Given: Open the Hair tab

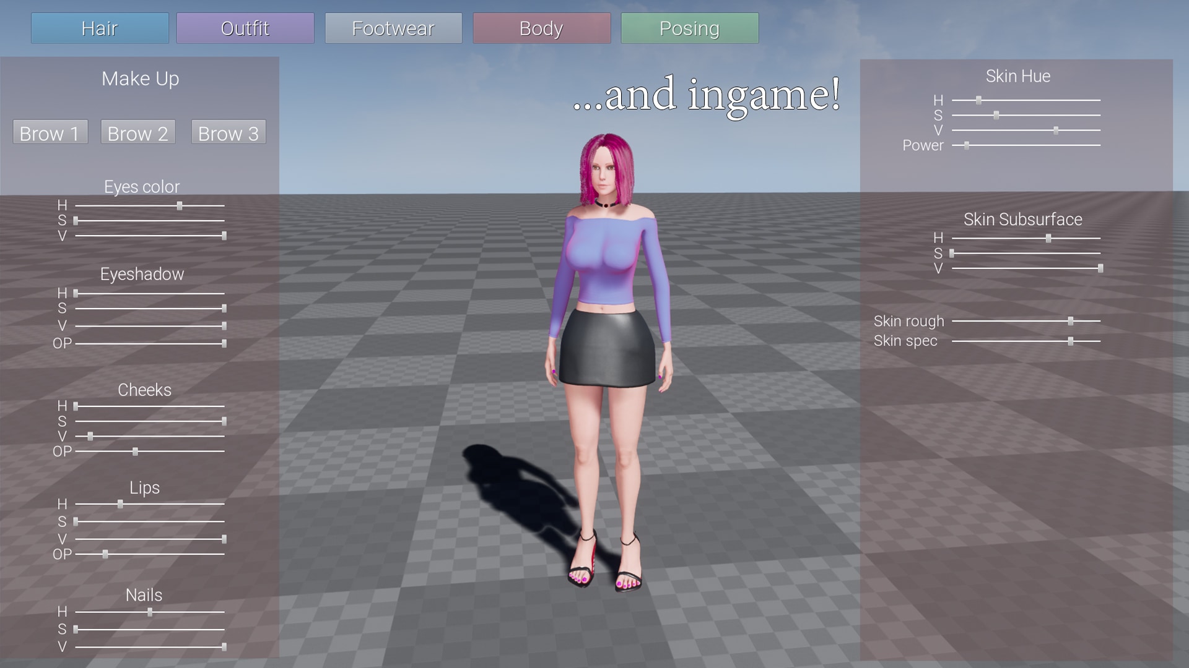Looking at the screenshot, I should pyautogui.click(x=100, y=28).
